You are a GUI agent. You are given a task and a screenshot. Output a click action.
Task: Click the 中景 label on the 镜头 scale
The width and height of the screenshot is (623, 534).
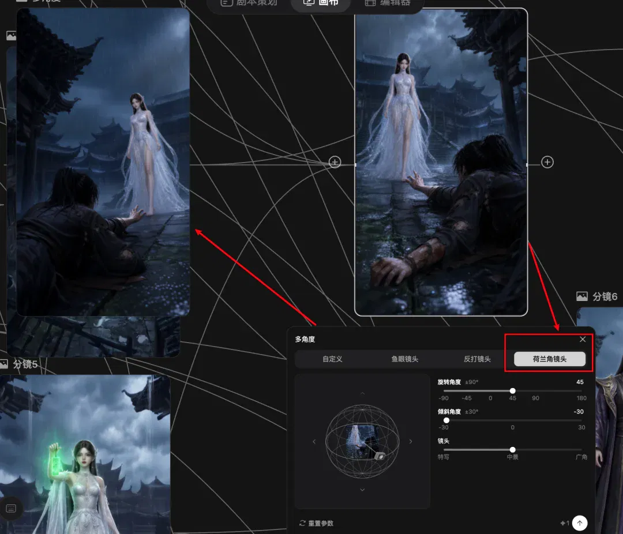click(x=513, y=457)
